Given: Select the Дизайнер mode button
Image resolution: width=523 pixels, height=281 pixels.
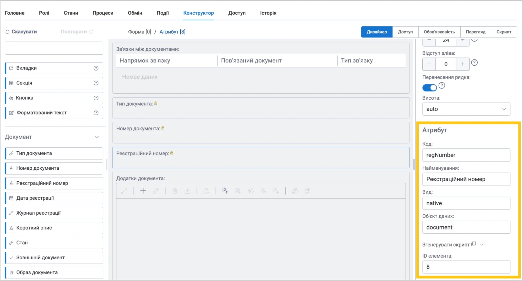Looking at the screenshot, I should tap(377, 32).
